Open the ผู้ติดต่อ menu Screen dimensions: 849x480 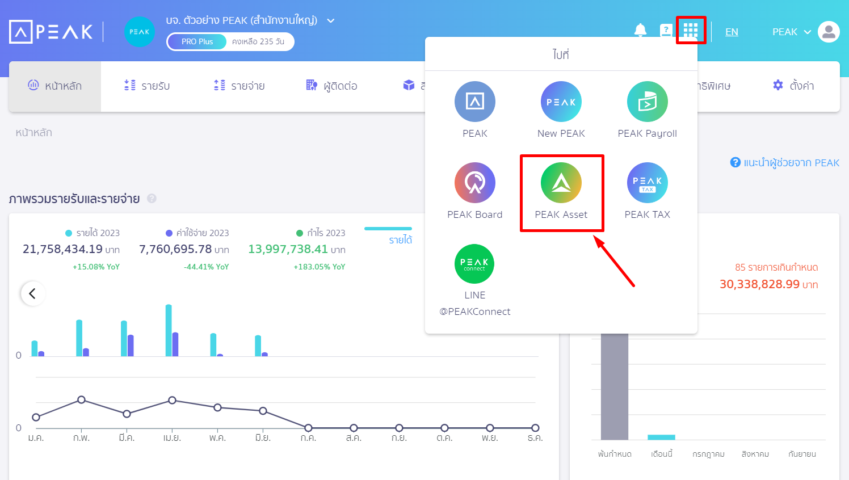click(331, 86)
